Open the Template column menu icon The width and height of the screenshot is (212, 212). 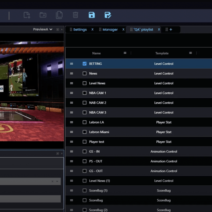click(x=191, y=53)
